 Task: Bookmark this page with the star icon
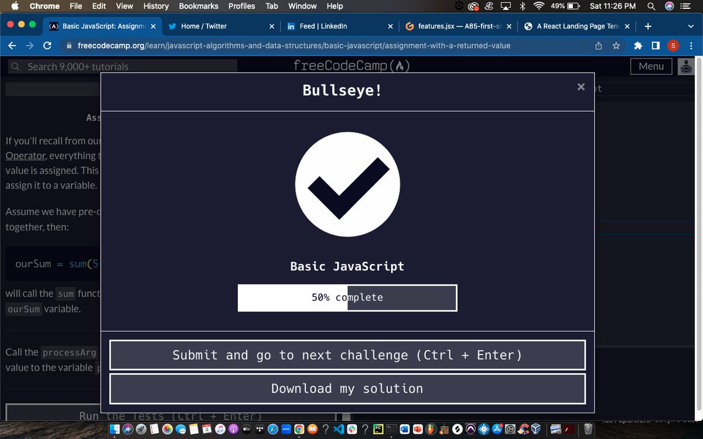616,46
